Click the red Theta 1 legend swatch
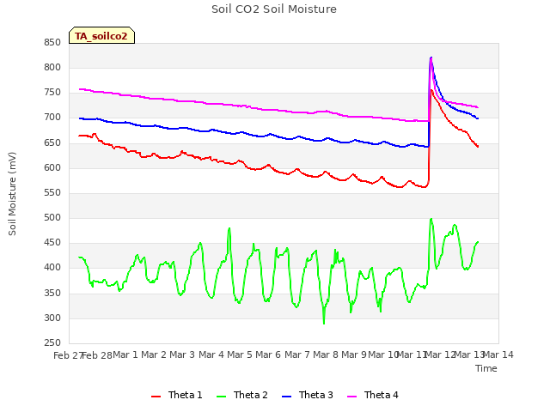The image size is (550, 412). [x=156, y=397]
